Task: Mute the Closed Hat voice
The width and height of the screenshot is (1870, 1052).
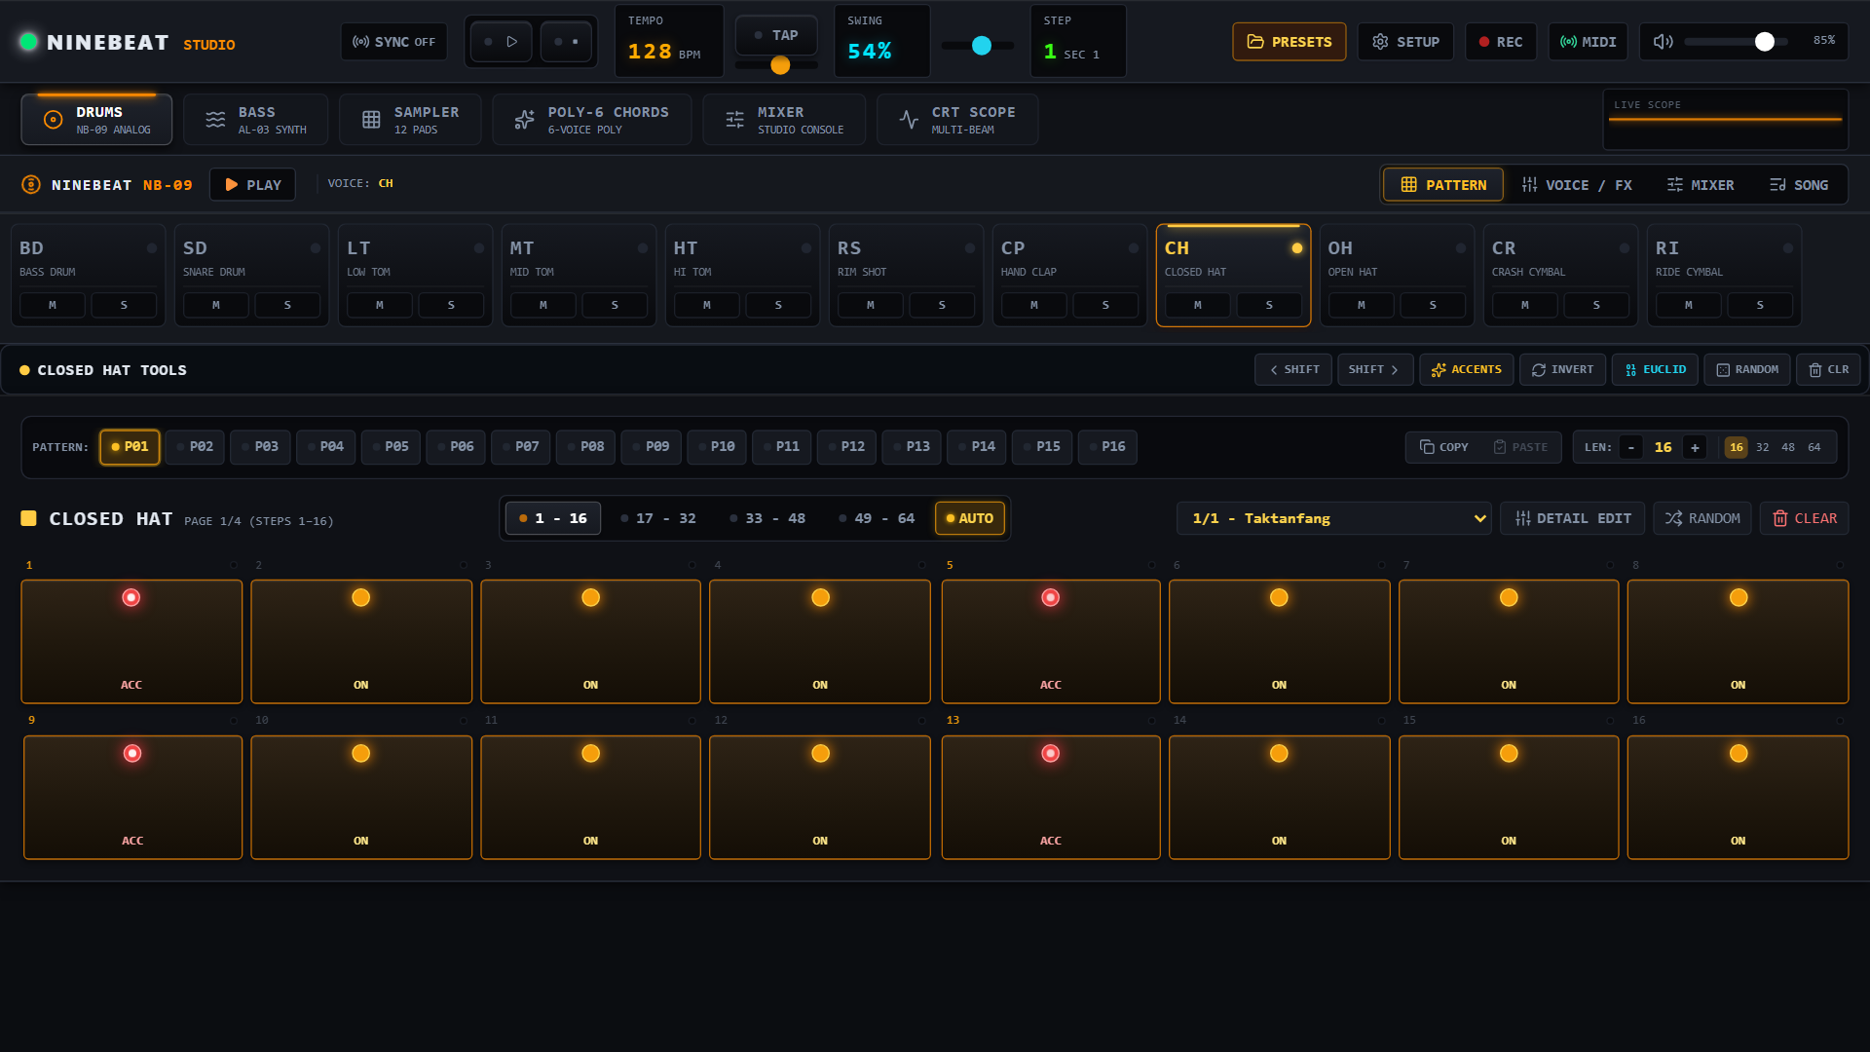Action: [x=1198, y=306]
